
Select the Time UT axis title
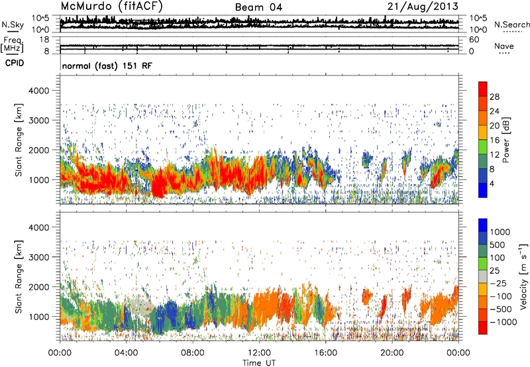(x=259, y=363)
